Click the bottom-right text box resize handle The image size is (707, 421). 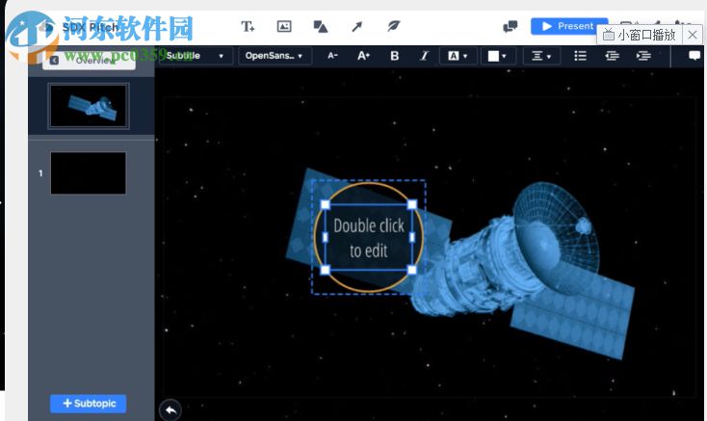point(411,270)
